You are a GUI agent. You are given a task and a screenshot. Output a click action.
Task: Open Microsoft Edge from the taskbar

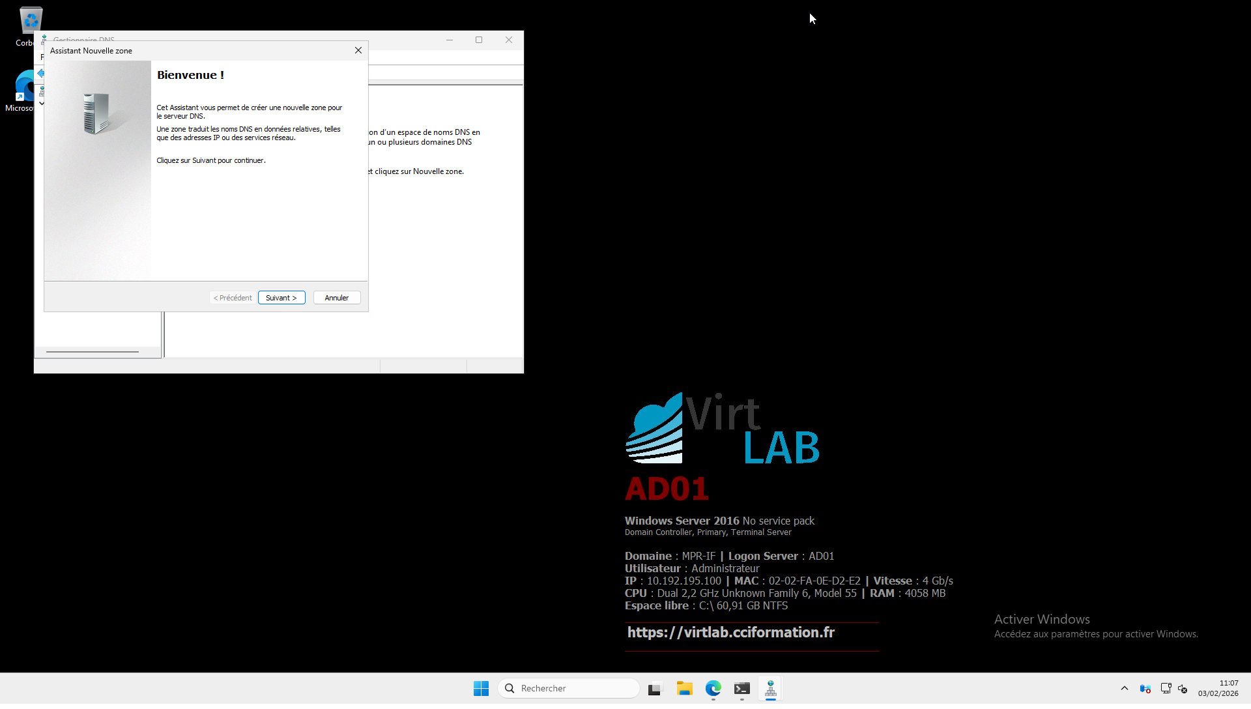713,688
